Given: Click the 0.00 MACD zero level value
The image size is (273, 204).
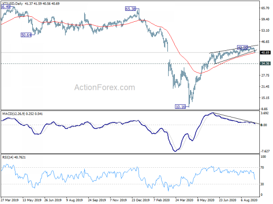Looking at the screenshot, I should [264, 125].
